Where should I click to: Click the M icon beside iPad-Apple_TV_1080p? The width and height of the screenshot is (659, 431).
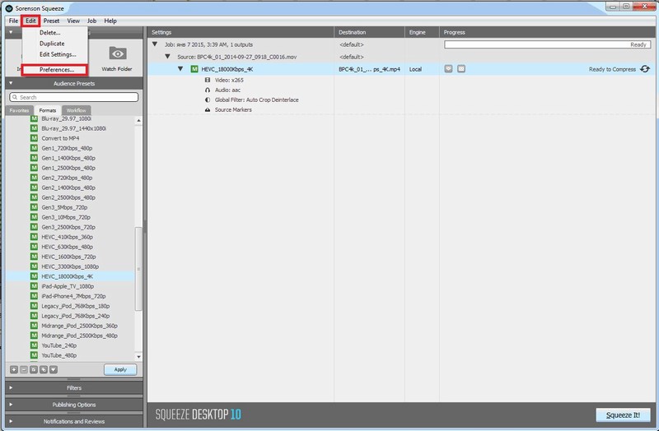34,286
